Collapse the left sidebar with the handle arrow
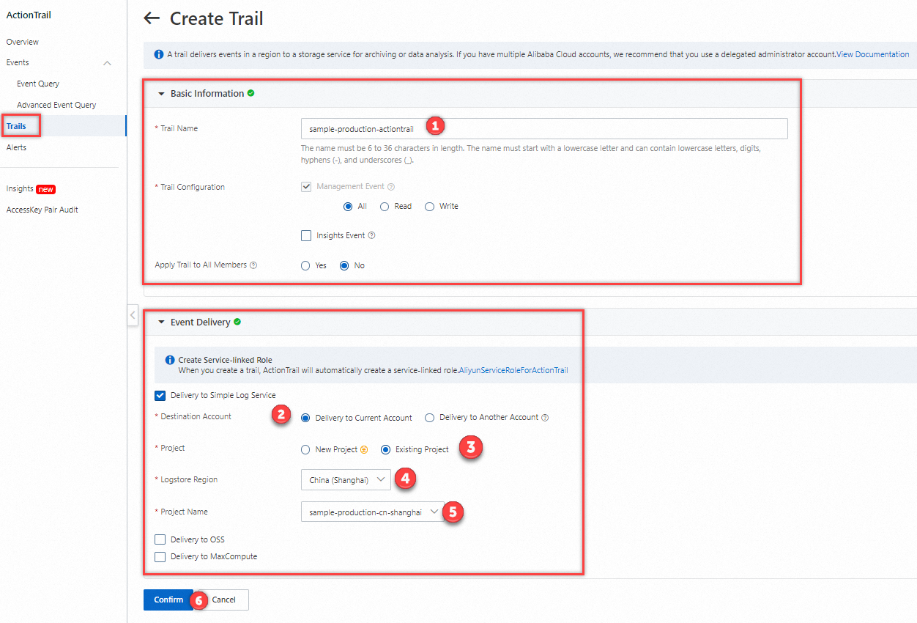The height and width of the screenshot is (623, 917). click(x=133, y=315)
